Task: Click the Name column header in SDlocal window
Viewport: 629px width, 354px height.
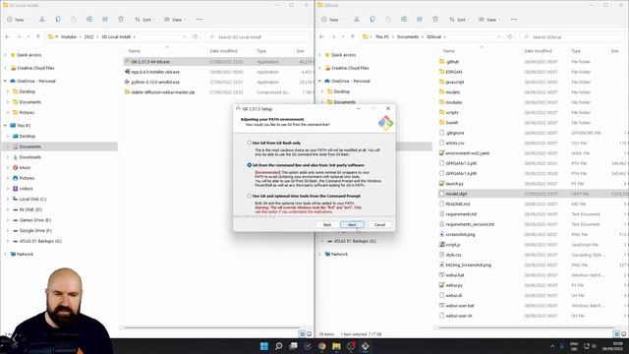Action: click(449, 51)
